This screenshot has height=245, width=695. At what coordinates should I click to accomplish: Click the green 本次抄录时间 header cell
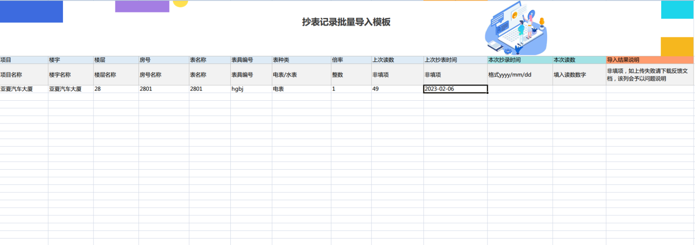[x=519, y=60]
